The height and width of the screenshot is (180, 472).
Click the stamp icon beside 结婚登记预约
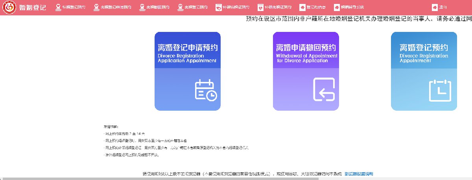click(58, 7)
